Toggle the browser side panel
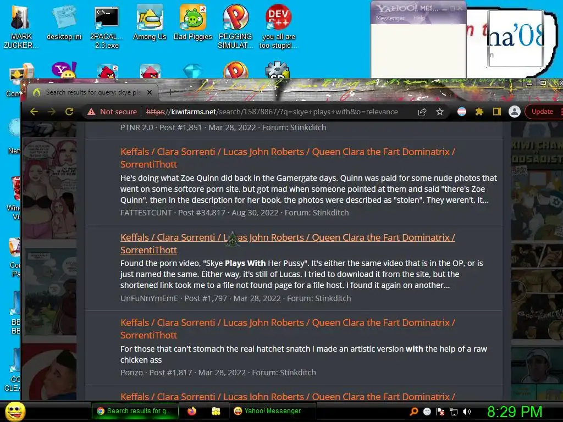 click(497, 112)
